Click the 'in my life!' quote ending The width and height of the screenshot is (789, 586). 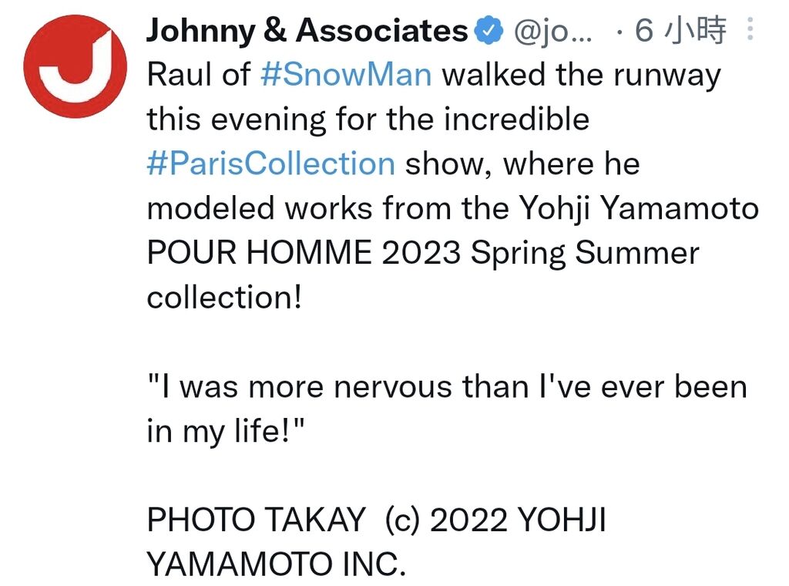226,432
